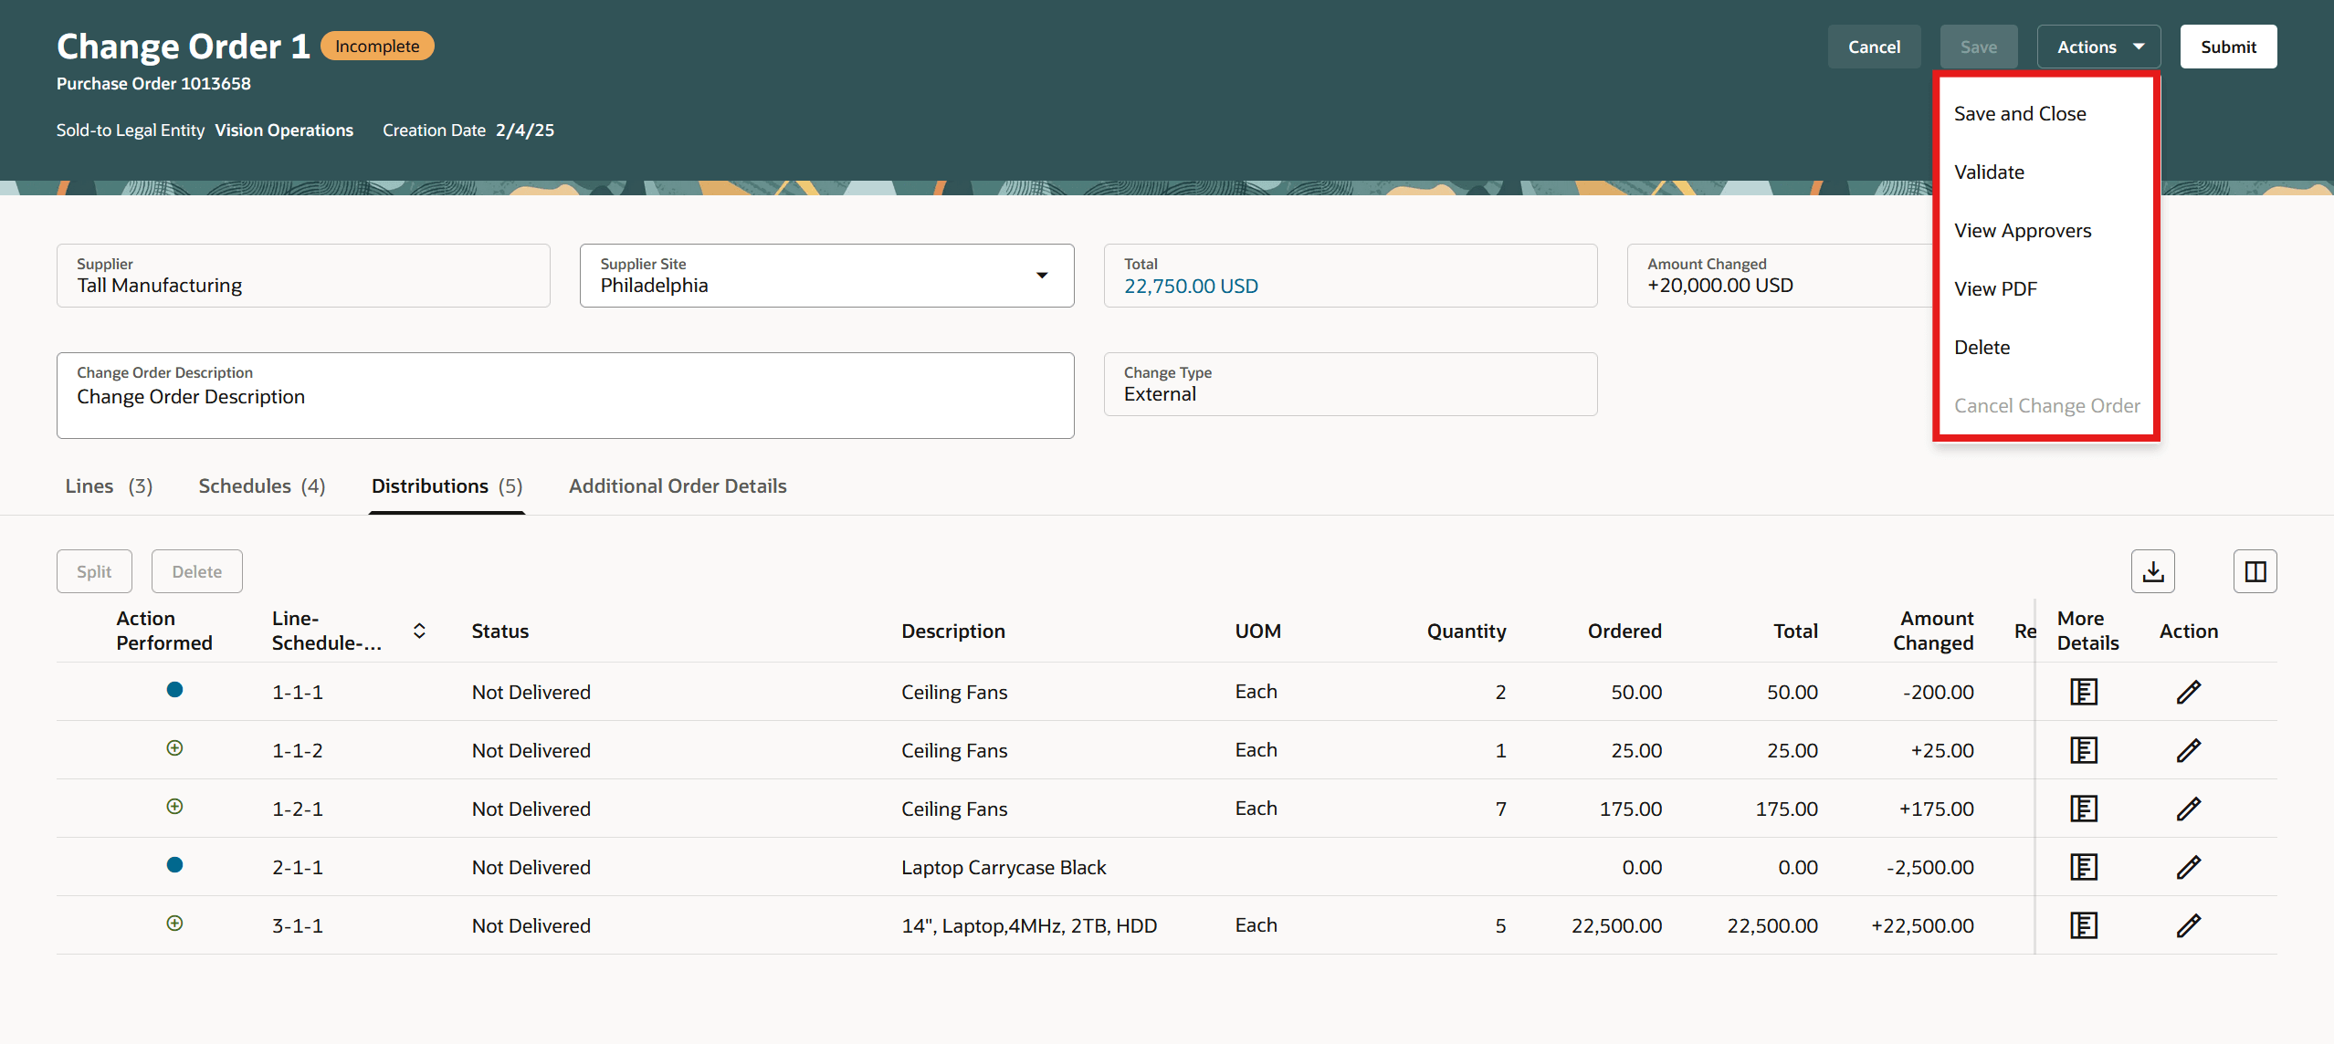The height and width of the screenshot is (1044, 2334).
Task: Click the export table download icon
Action: pos(2152,571)
